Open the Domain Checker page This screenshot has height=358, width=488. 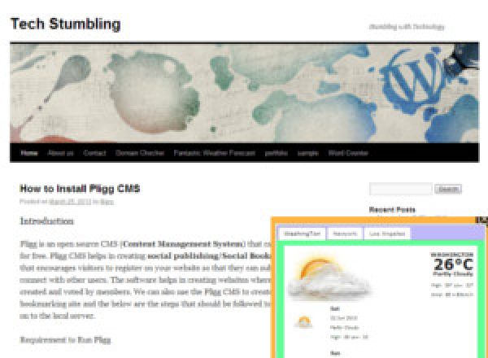click(x=140, y=153)
